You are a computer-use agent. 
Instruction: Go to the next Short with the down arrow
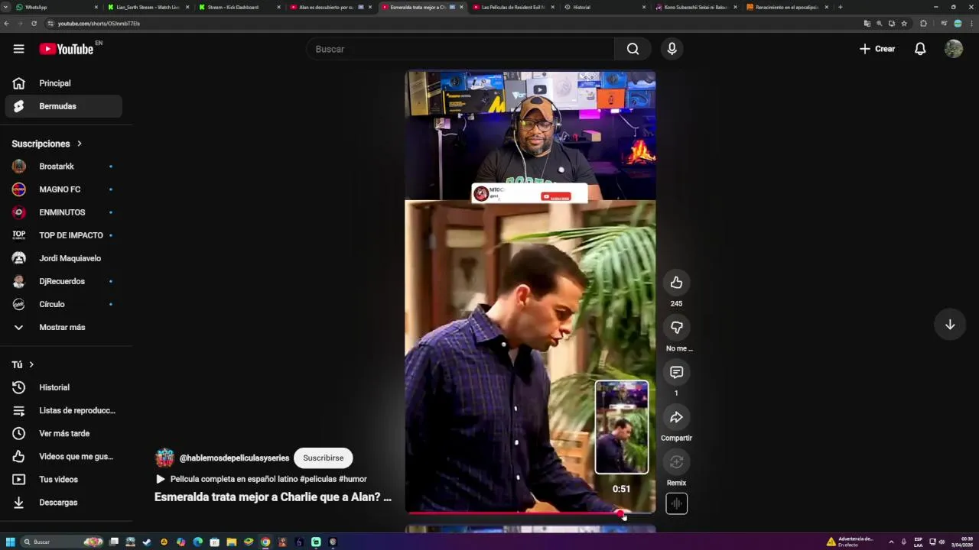coord(950,325)
